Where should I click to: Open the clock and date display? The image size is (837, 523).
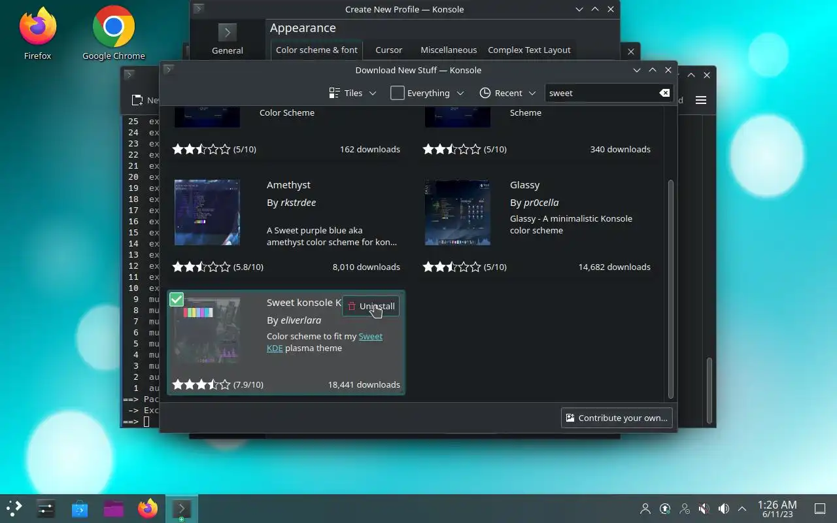click(777, 509)
